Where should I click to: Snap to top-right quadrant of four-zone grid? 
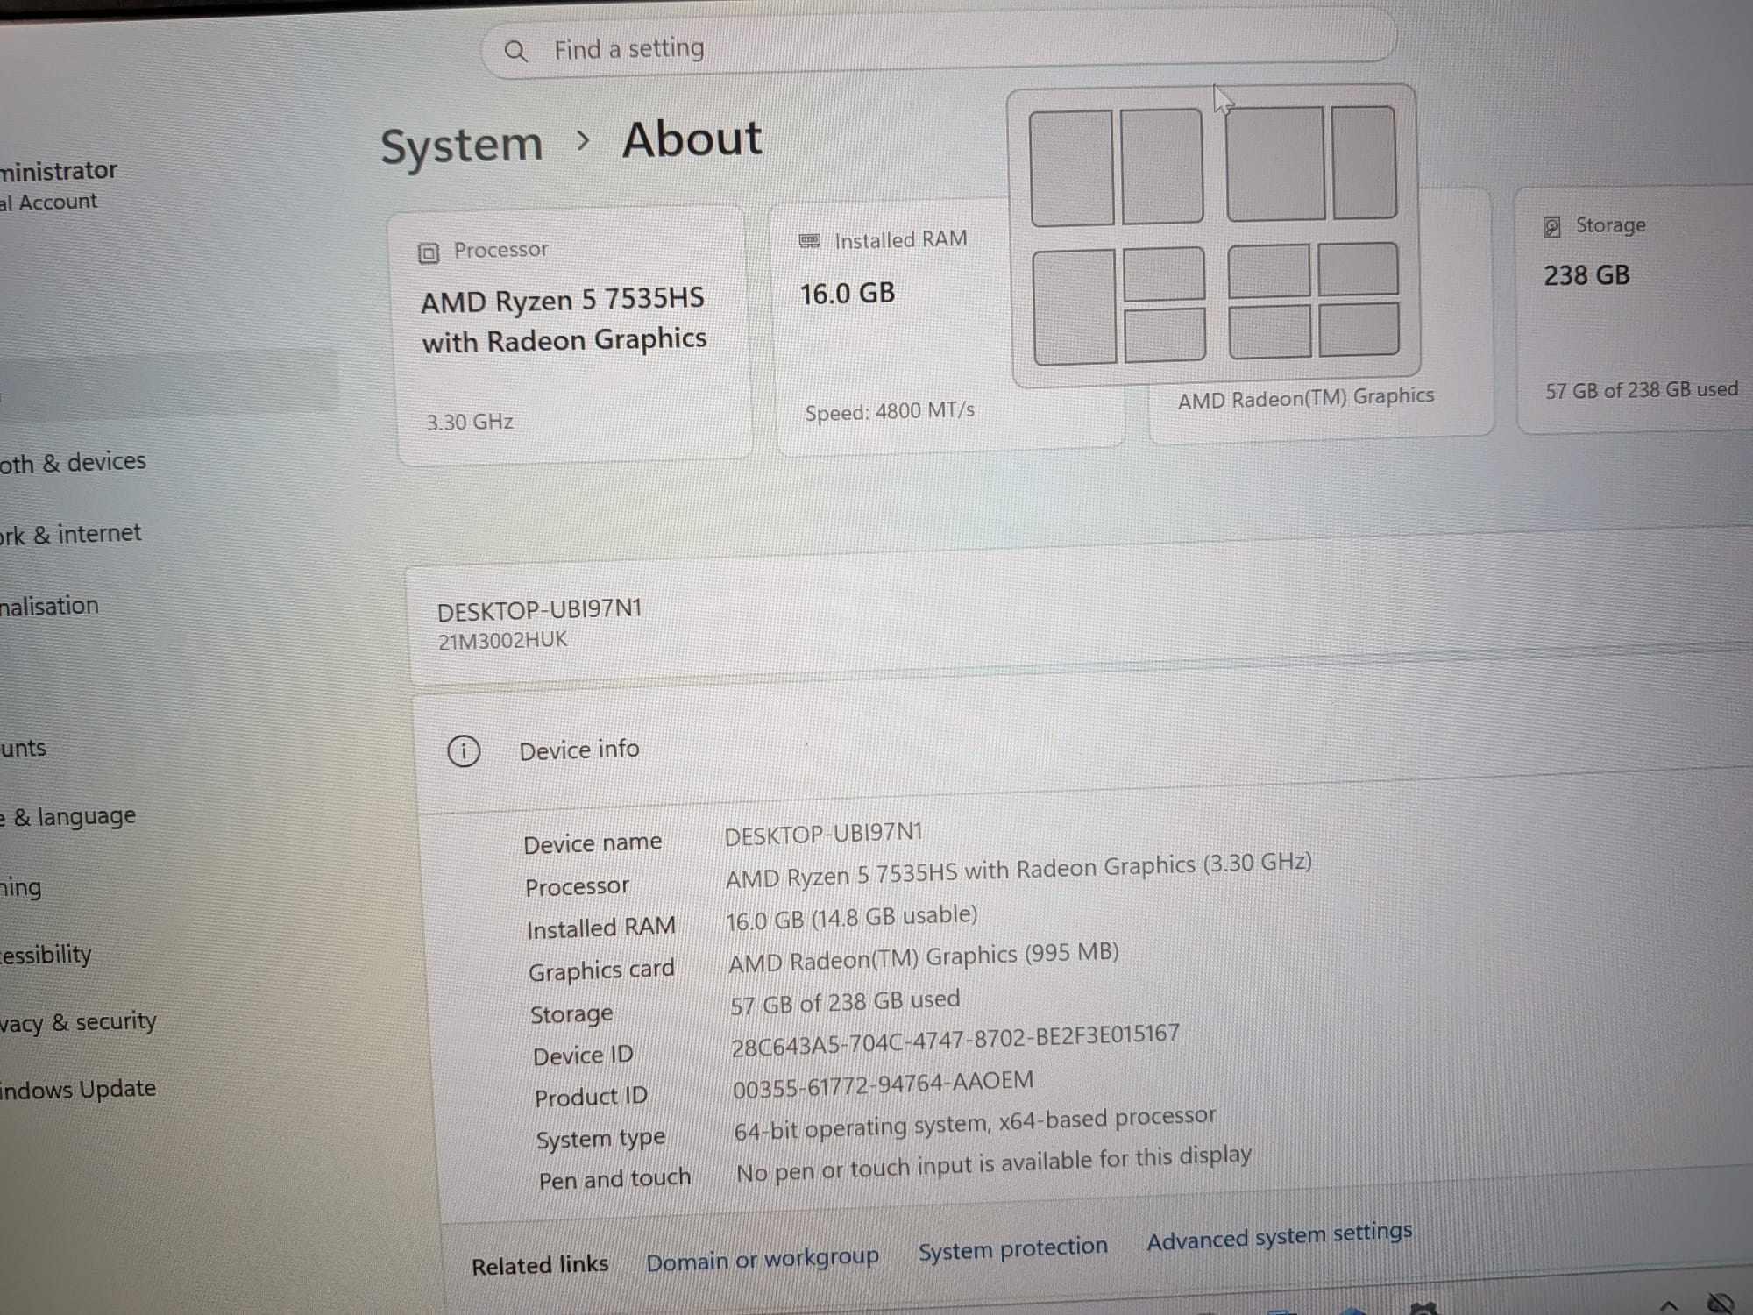point(1358,270)
